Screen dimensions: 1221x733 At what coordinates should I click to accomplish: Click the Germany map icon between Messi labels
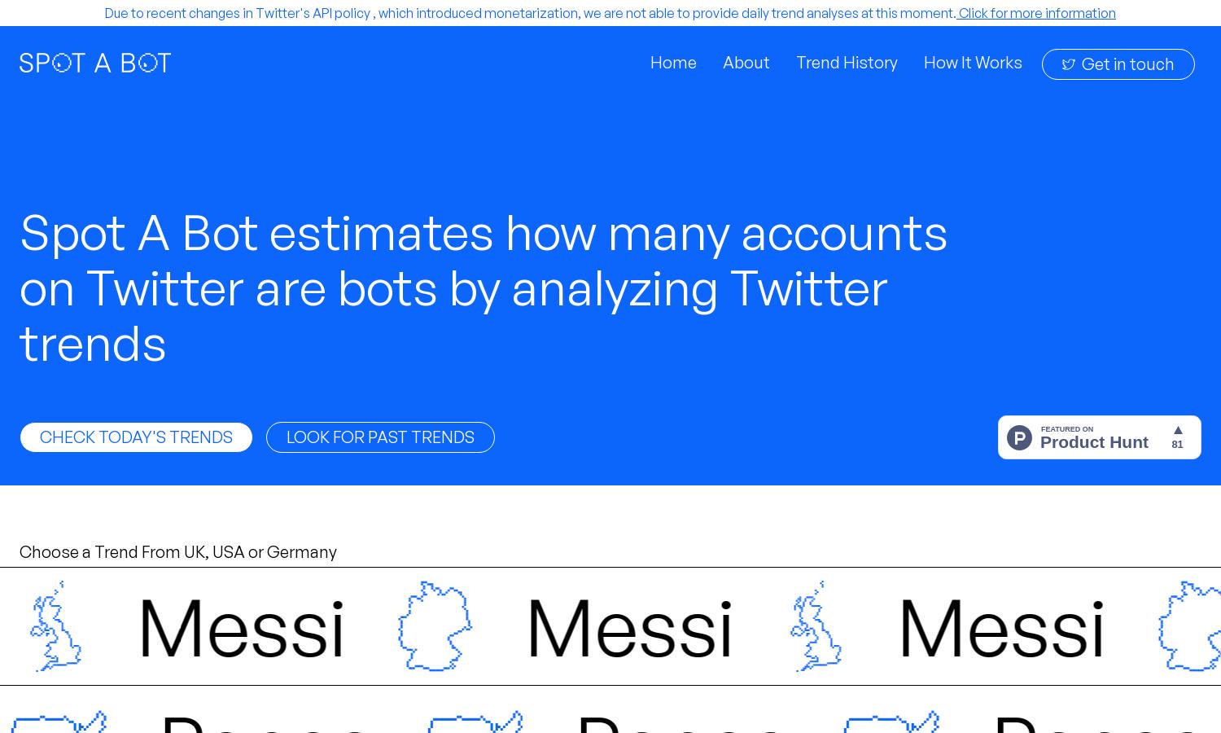pos(435,626)
